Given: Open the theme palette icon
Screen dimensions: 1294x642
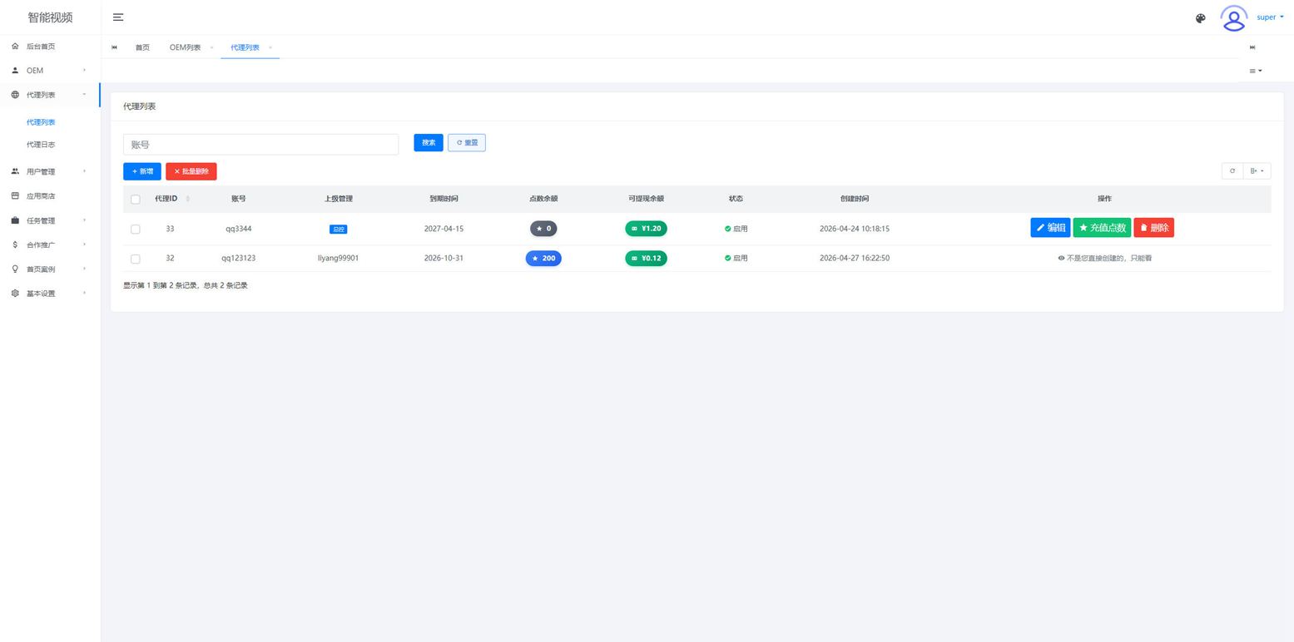Looking at the screenshot, I should (1200, 18).
